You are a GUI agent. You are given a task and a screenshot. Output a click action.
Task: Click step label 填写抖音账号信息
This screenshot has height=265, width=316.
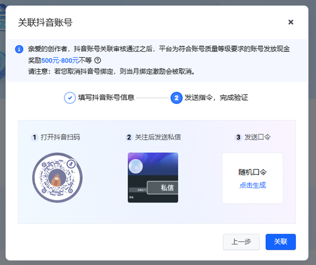[106, 98]
